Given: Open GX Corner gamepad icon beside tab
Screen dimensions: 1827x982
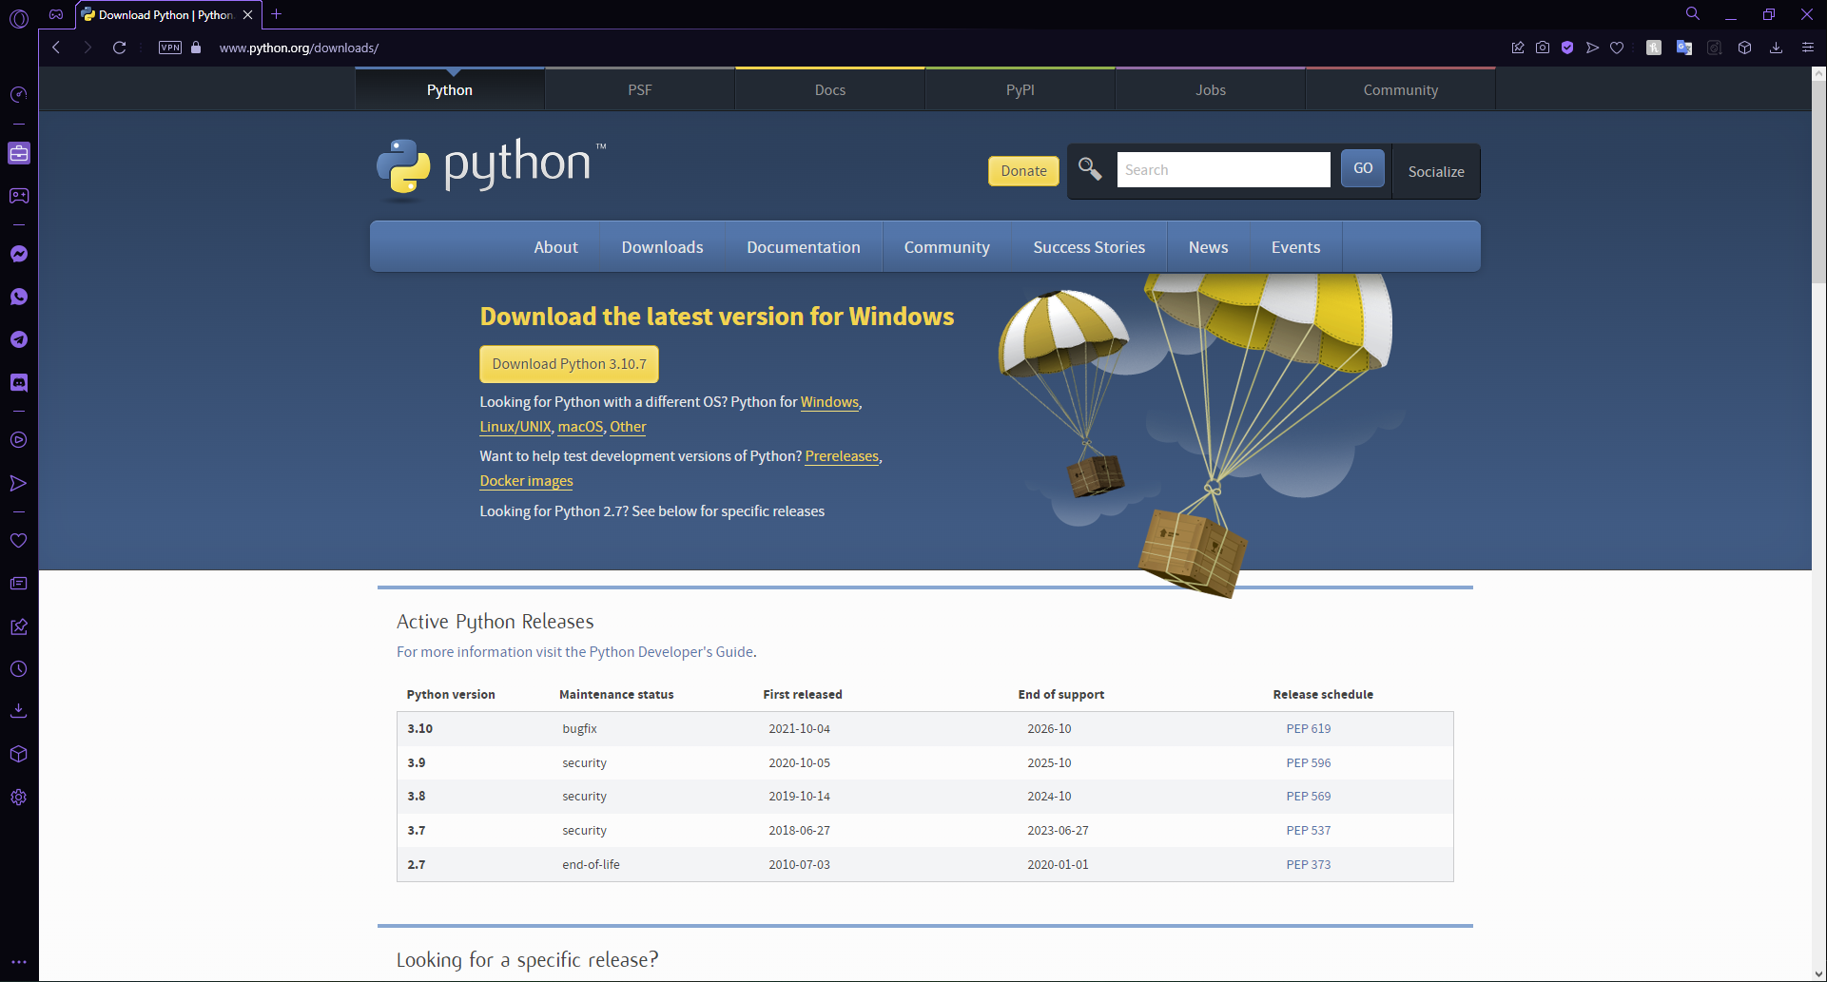Looking at the screenshot, I should click(56, 14).
